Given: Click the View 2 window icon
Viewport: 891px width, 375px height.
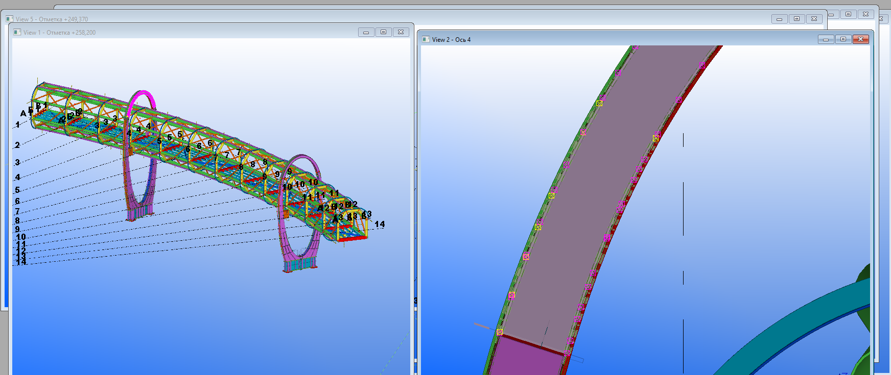Looking at the screenshot, I should [x=426, y=39].
